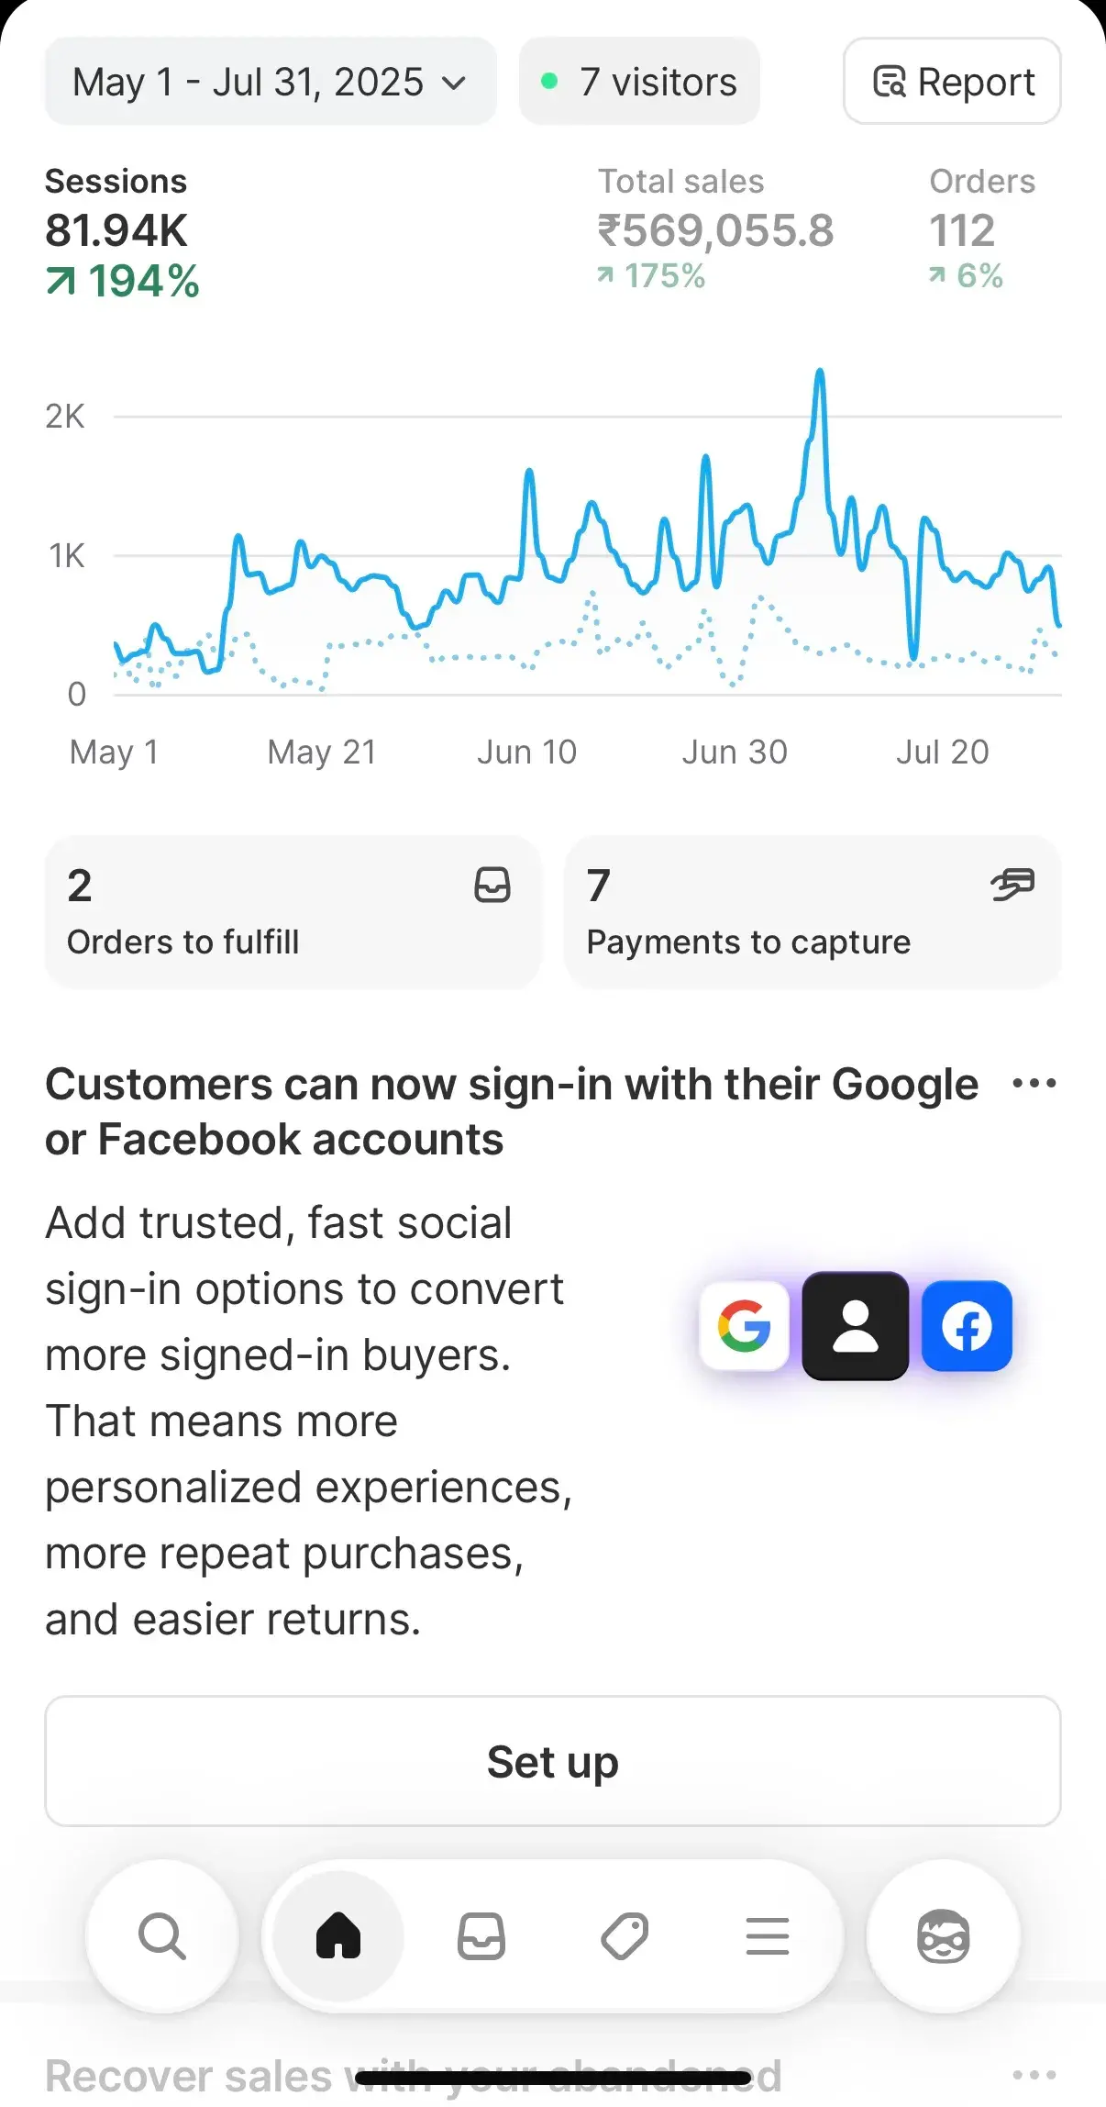Tap the Google sign-in logo icon
Screen dimensions: 1106x2107
tap(744, 1326)
